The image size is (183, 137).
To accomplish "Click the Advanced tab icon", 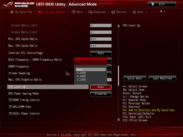I will 90,12.
